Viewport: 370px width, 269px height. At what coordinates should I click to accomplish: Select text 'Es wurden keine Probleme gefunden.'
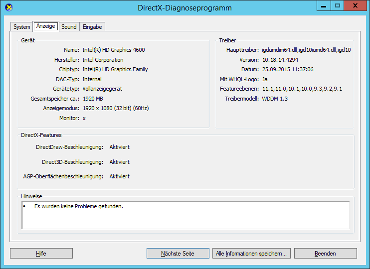79,206
